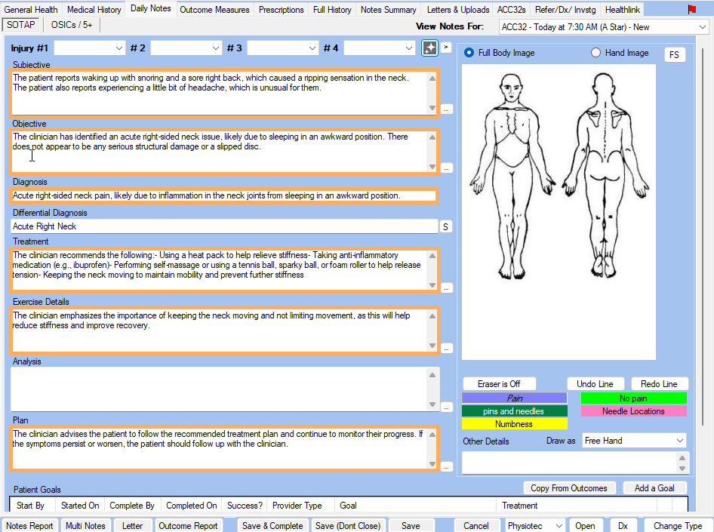Open the Injury #4 dropdown

379,48
